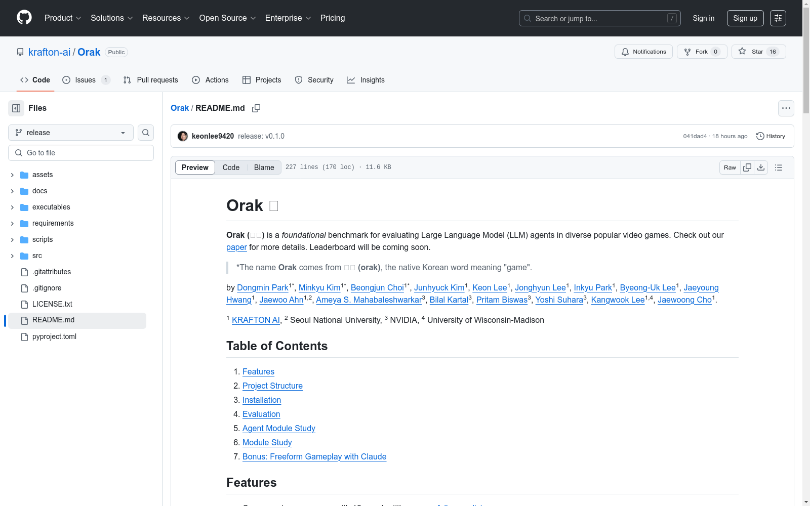
Task: Copy the README.md file path
Action: tap(256, 108)
